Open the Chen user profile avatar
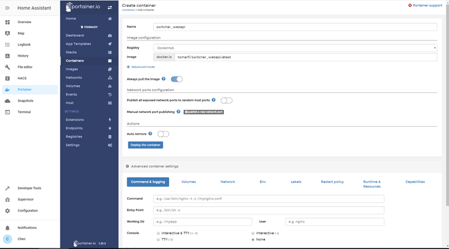This screenshot has height=249, width=449. pyautogui.click(x=7, y=239)
